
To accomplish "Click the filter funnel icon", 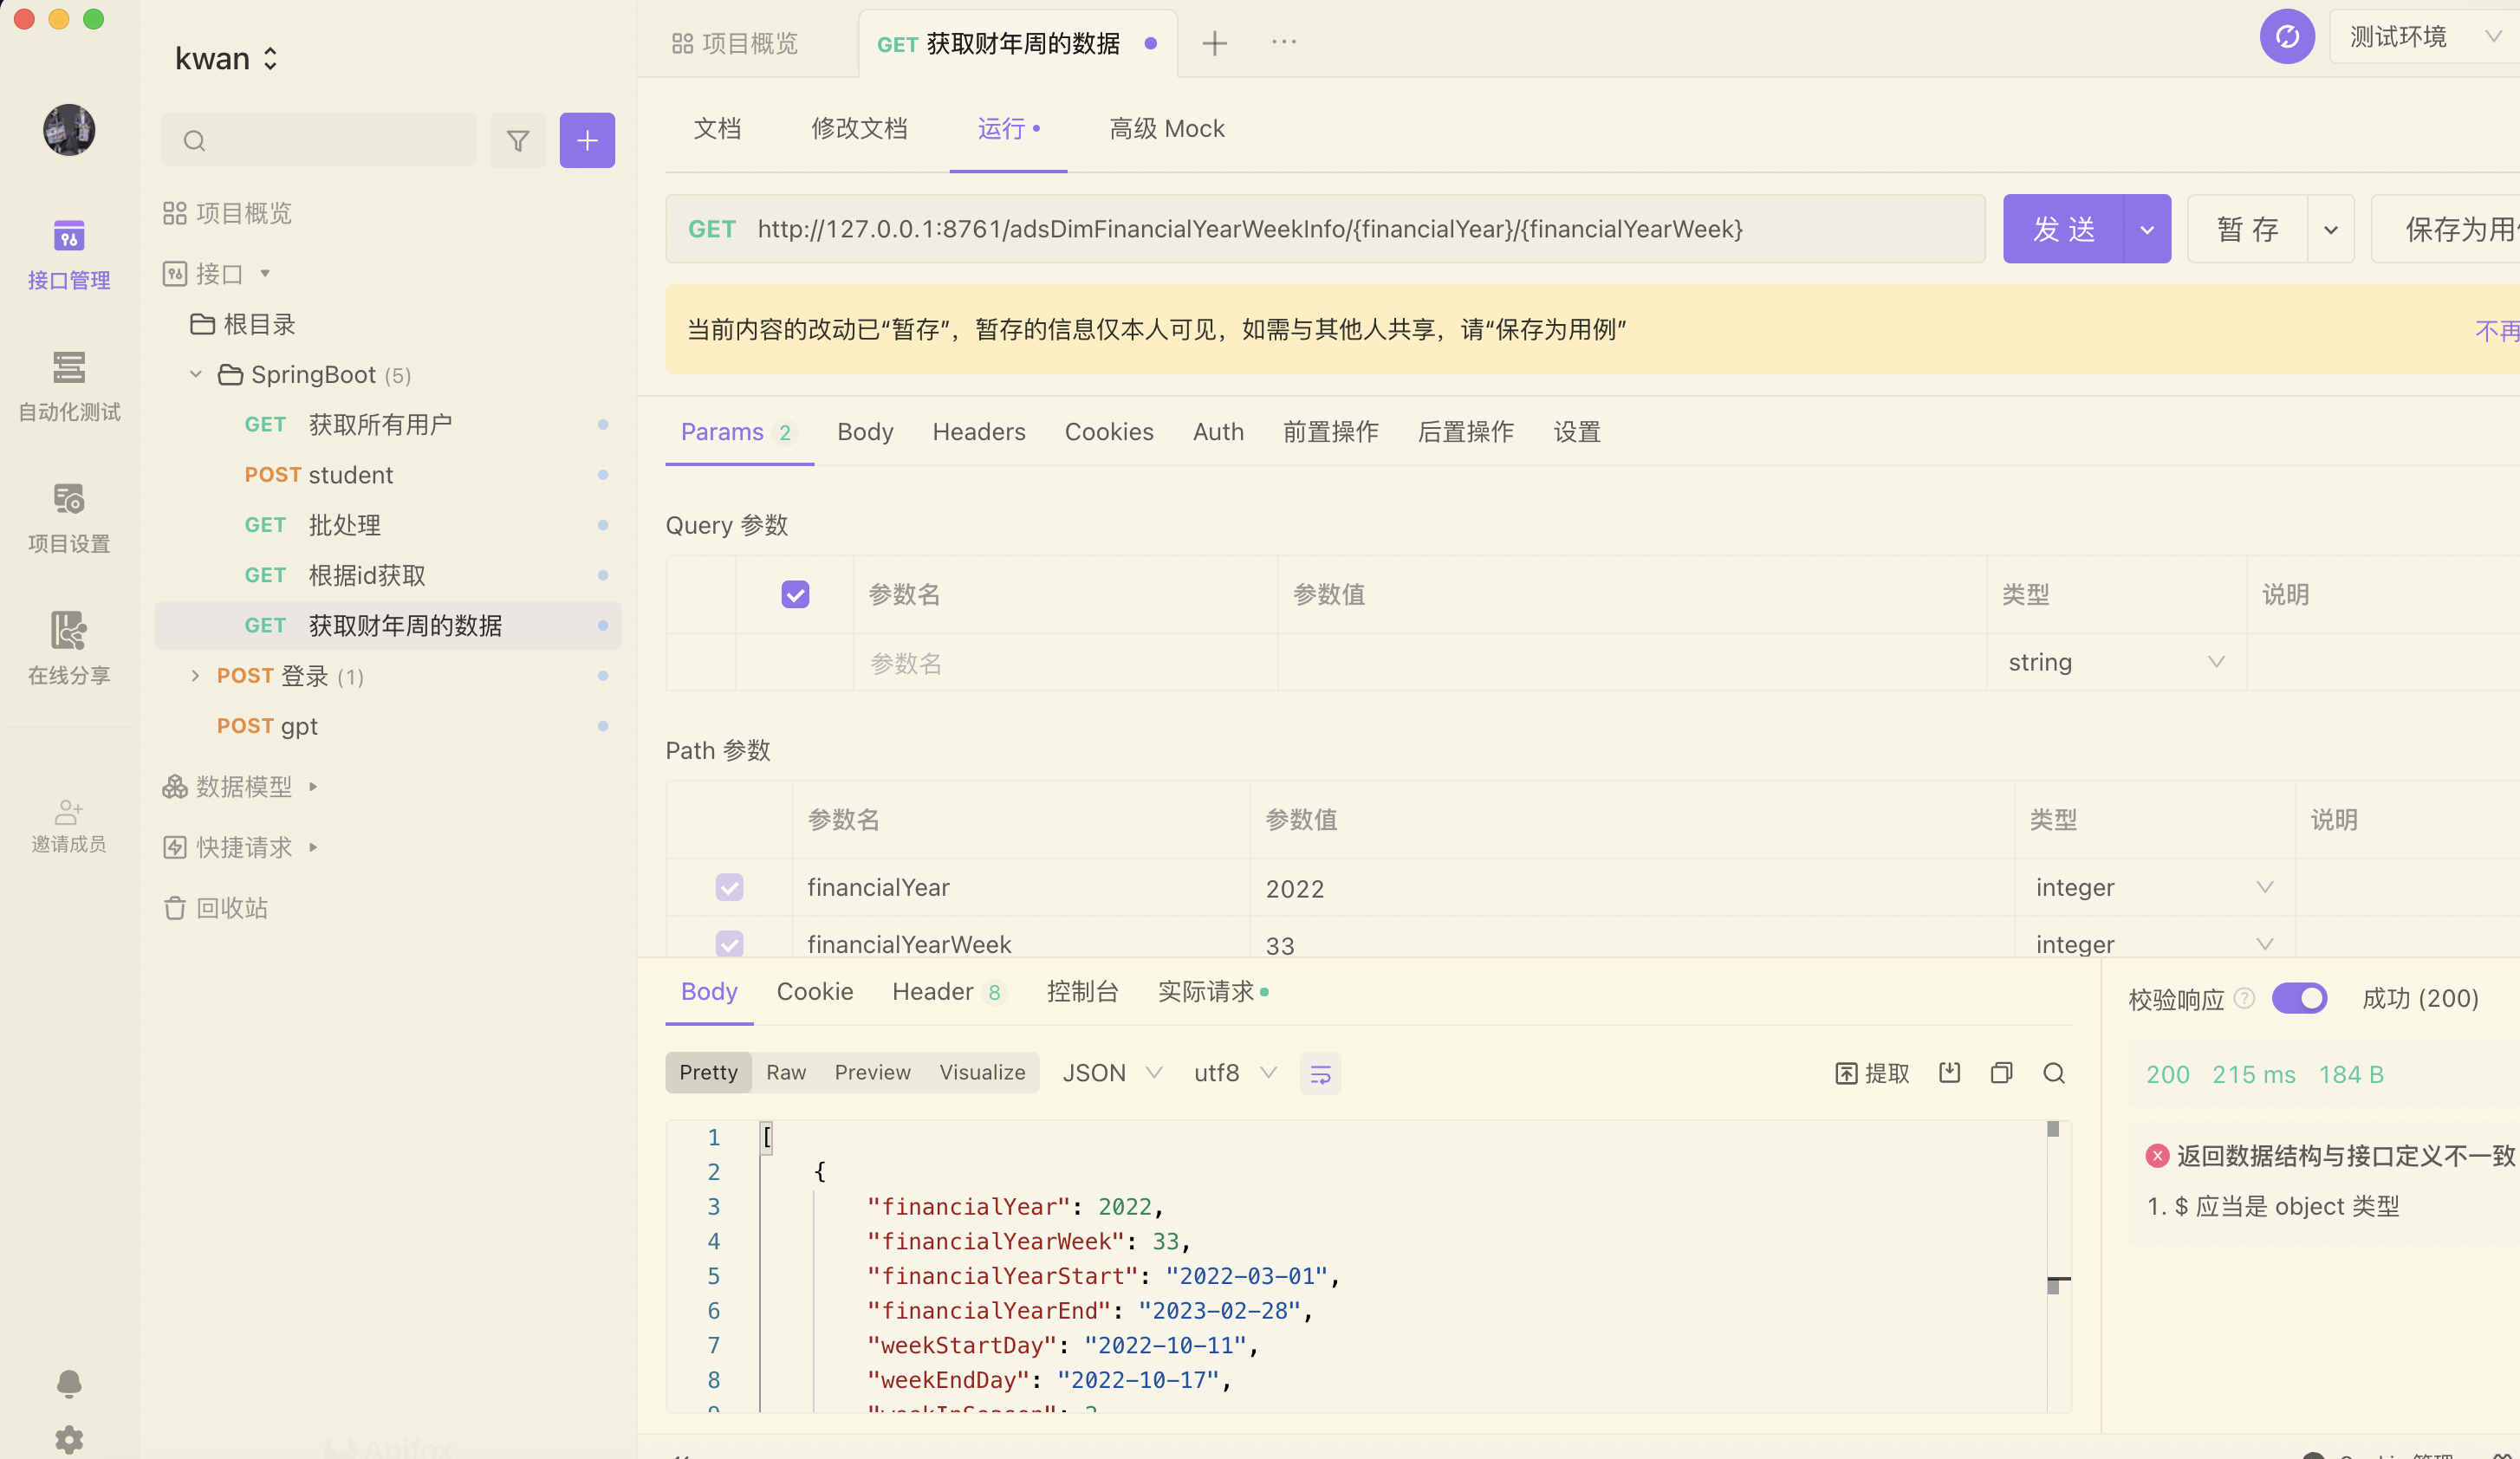I will click(517, 140).
